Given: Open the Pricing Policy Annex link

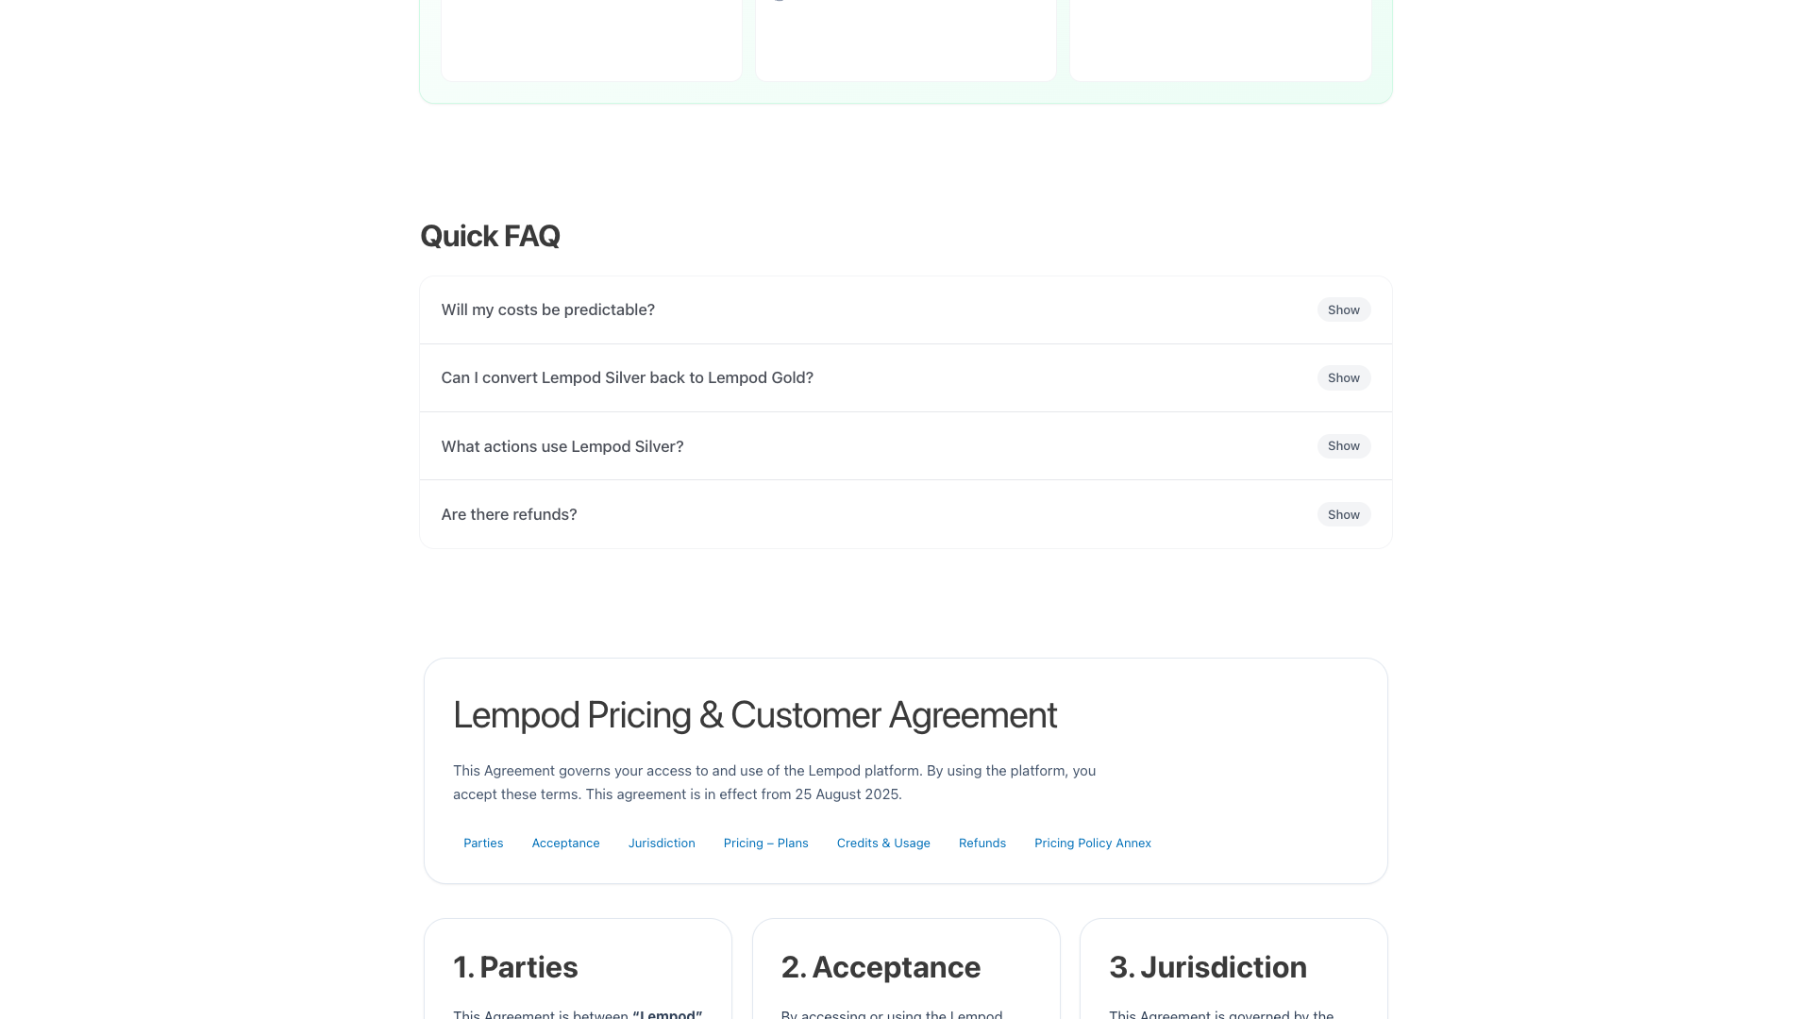Looking at the screenshot, I should pyautogui.click(x=1092, y=843).
